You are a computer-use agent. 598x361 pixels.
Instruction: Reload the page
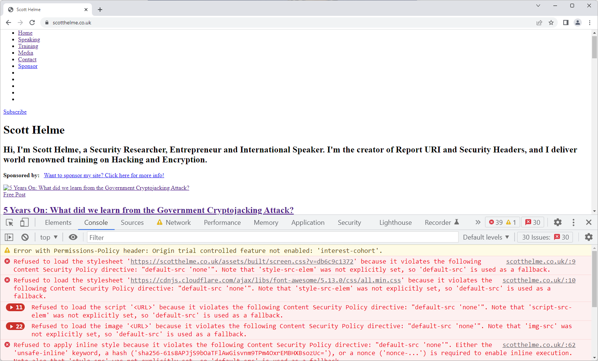pyautogui.click(x=32, y=23)
